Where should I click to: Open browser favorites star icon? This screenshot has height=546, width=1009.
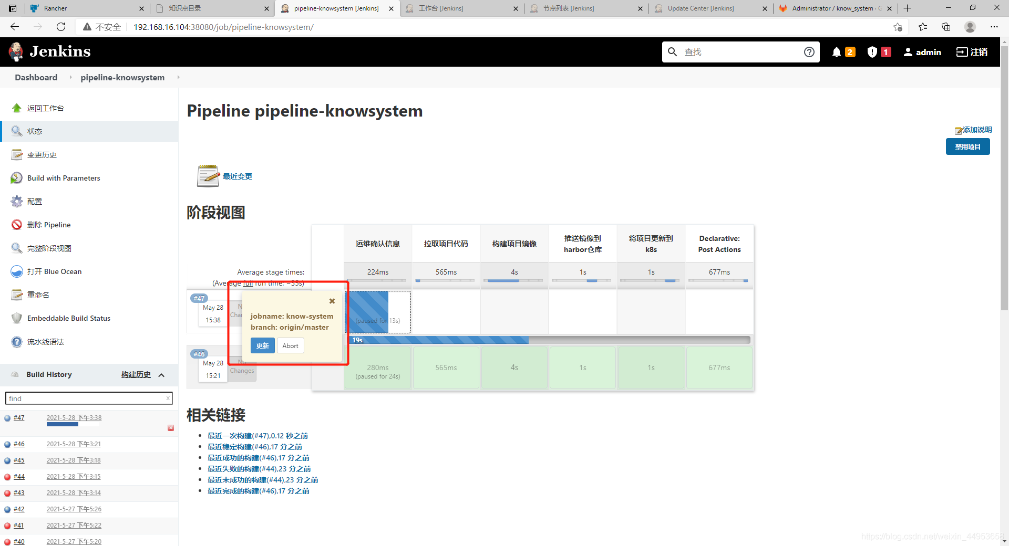pyautogui.click(x=923, y=27)
